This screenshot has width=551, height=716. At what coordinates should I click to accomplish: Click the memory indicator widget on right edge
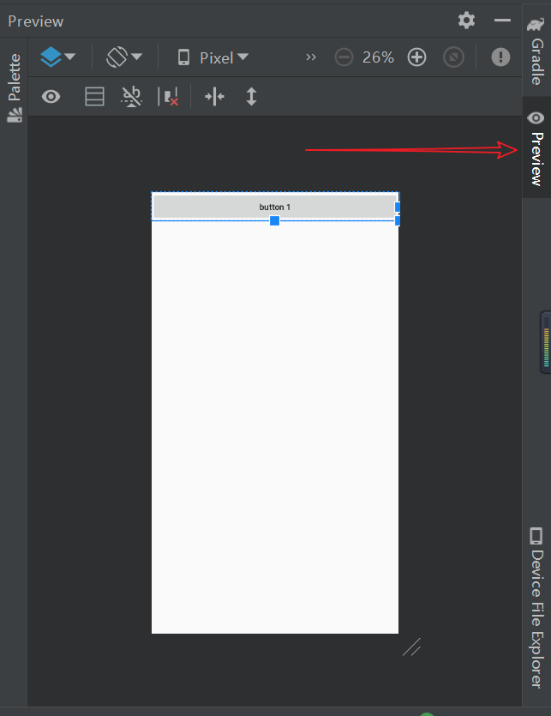point(545,342)
